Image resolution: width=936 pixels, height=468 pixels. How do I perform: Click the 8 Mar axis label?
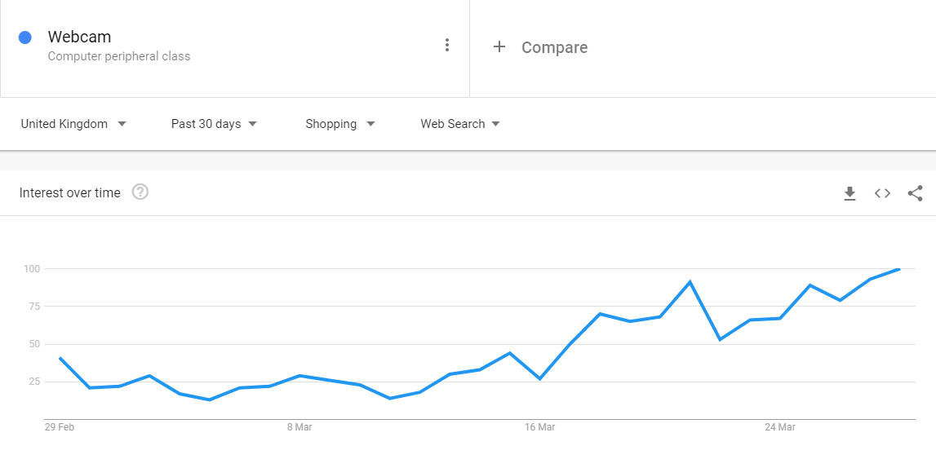(x=299, y=427)
